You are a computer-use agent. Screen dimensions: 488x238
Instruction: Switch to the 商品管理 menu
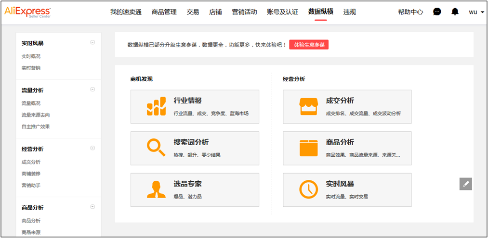(164, 12)
